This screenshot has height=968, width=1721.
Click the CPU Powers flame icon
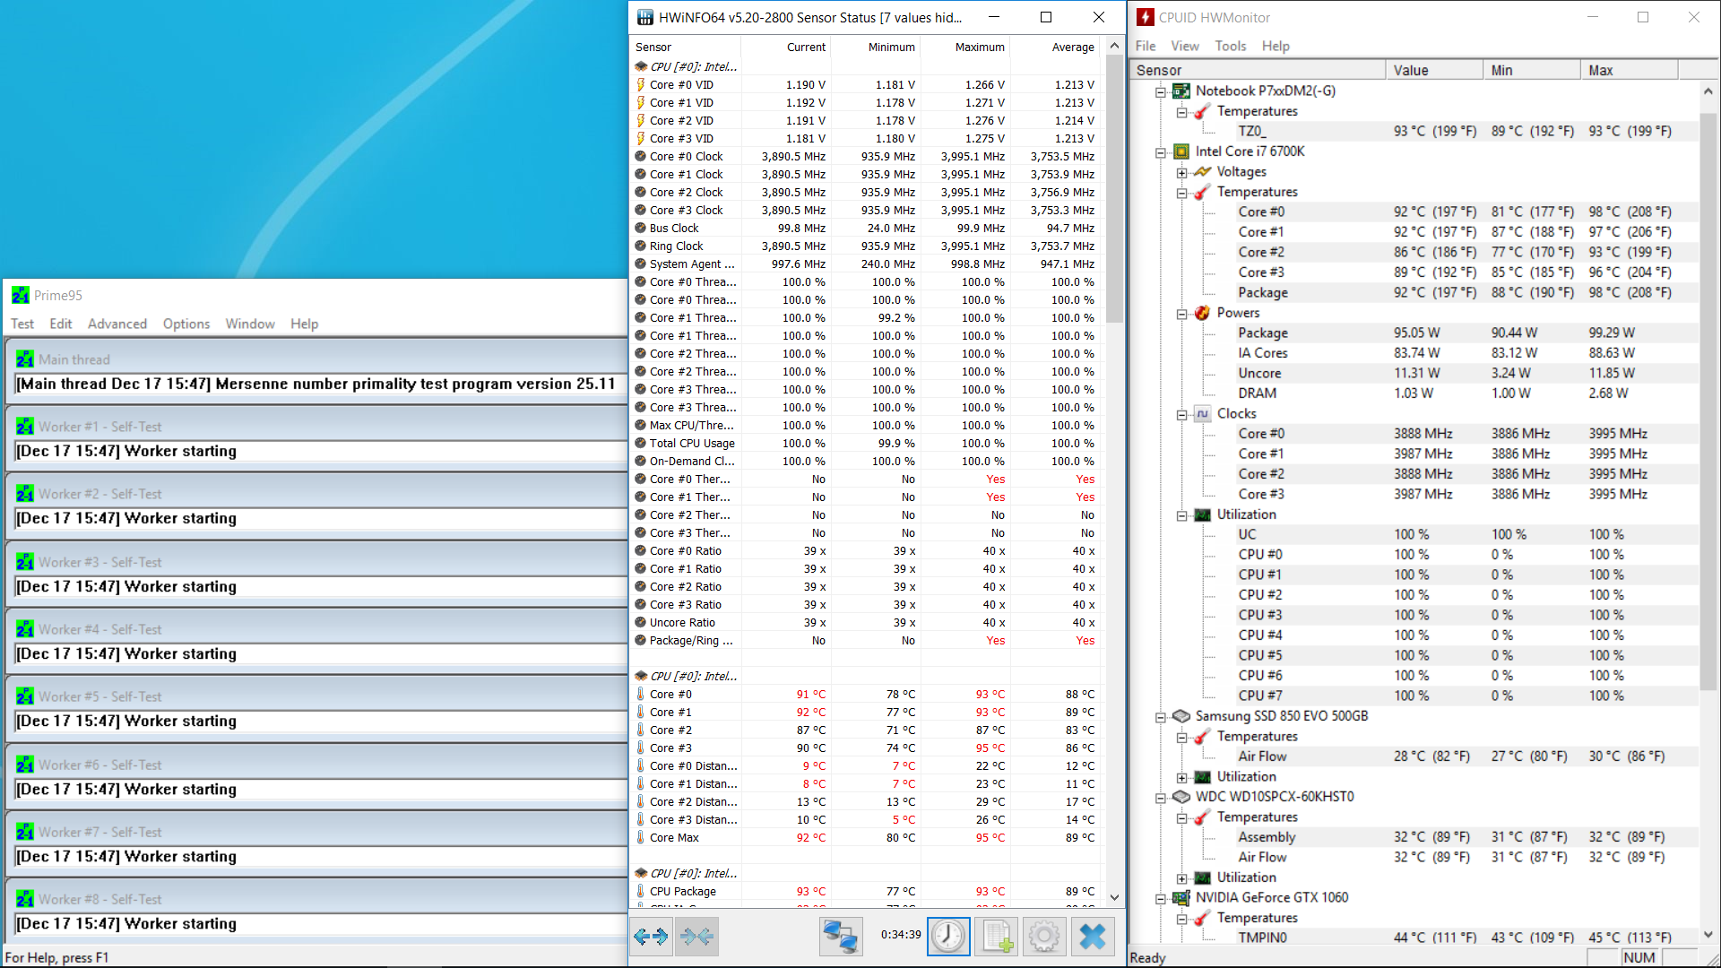(x=1203, y=313)
